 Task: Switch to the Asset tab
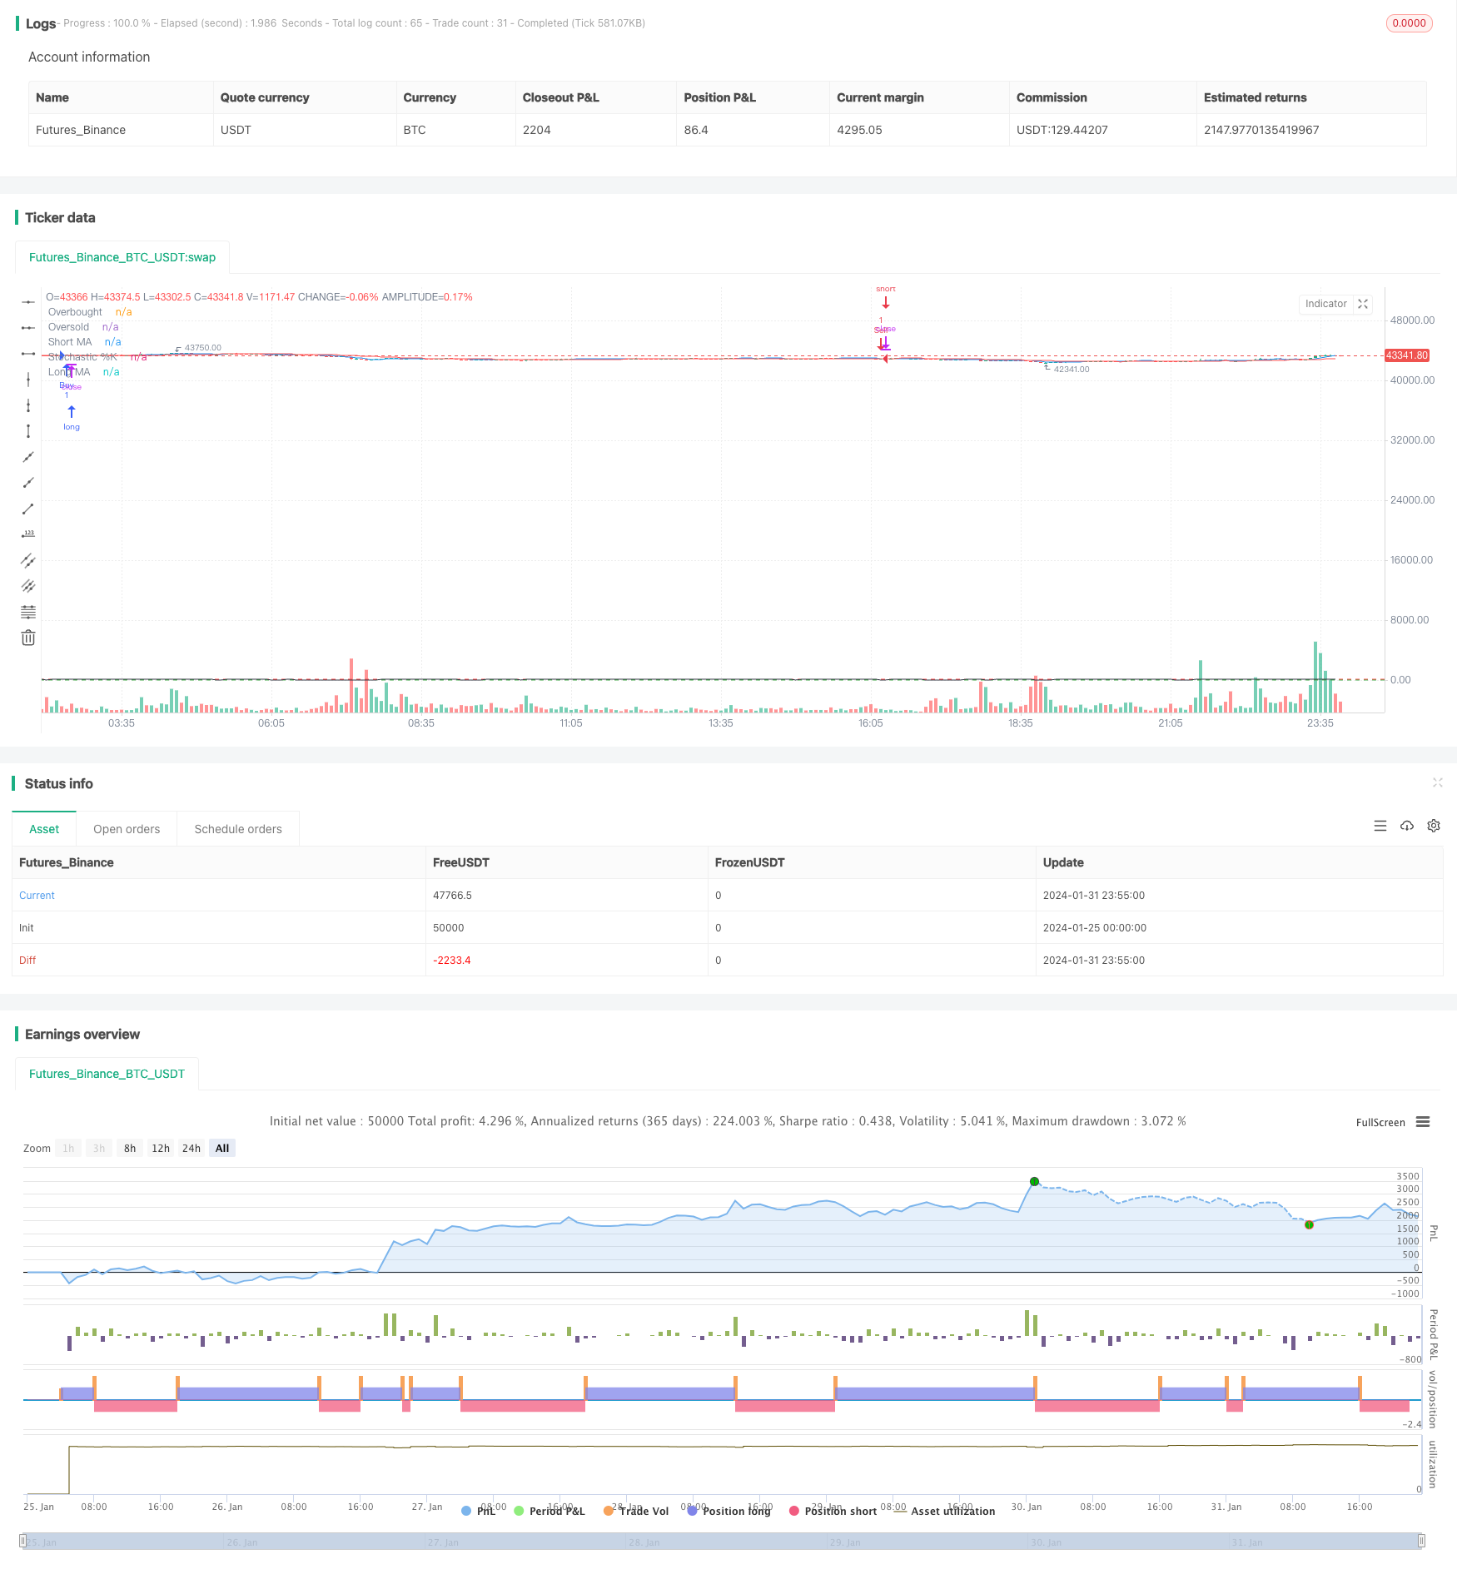(44, 829)
